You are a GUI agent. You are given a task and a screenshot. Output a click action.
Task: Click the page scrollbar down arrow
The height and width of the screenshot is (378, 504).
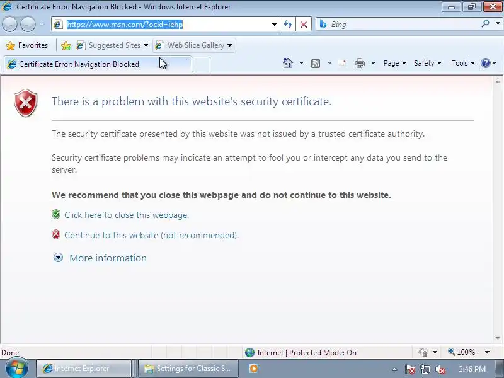[x=498, y=338]
